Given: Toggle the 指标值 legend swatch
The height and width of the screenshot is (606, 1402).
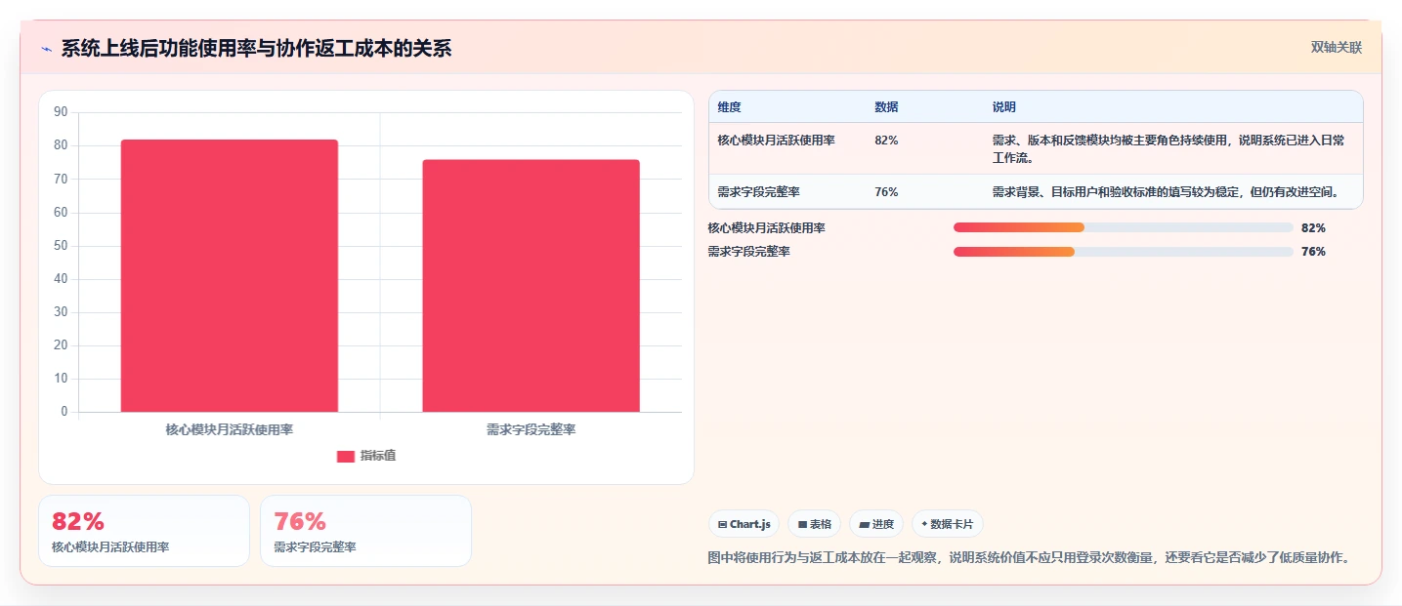Looking at the screenshot, I should (346, 457).
